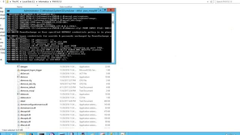Open File Explorer from the taskbar
Screen dimensions: 240x135
(x=21, y=134)
